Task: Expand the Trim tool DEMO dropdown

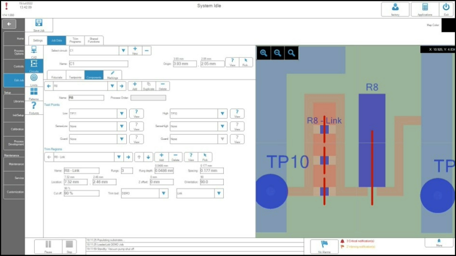Action: (164, 193)
